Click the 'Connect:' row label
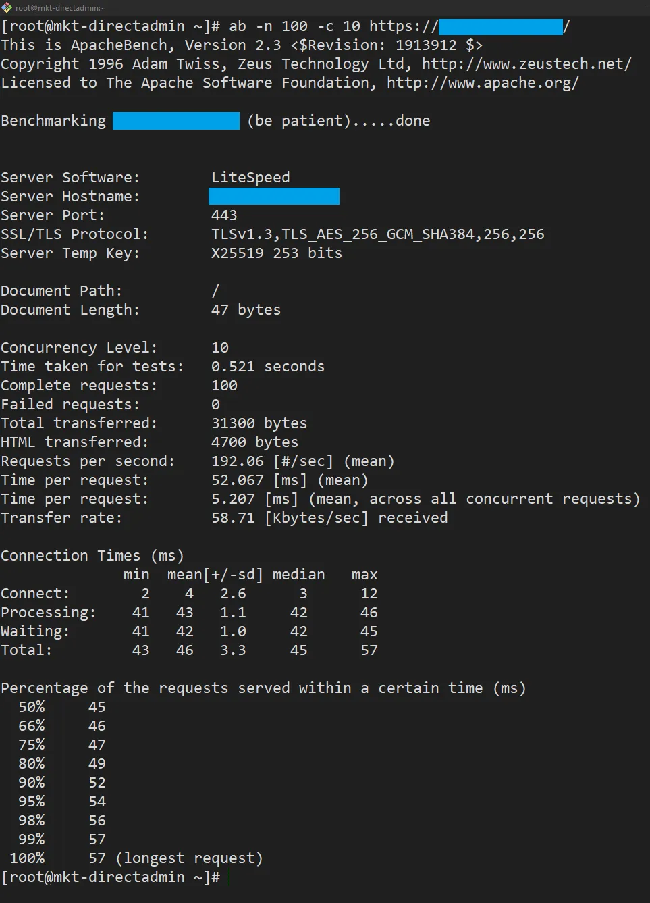This screenshot has height=903, width=650. 35,594
